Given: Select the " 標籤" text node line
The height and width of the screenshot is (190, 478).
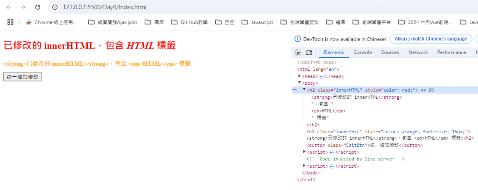Looking at the screenshot, I should 320,118.
